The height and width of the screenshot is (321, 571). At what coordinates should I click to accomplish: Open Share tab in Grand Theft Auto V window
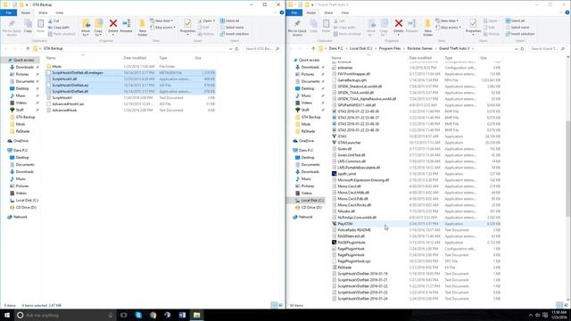point(328,12)
